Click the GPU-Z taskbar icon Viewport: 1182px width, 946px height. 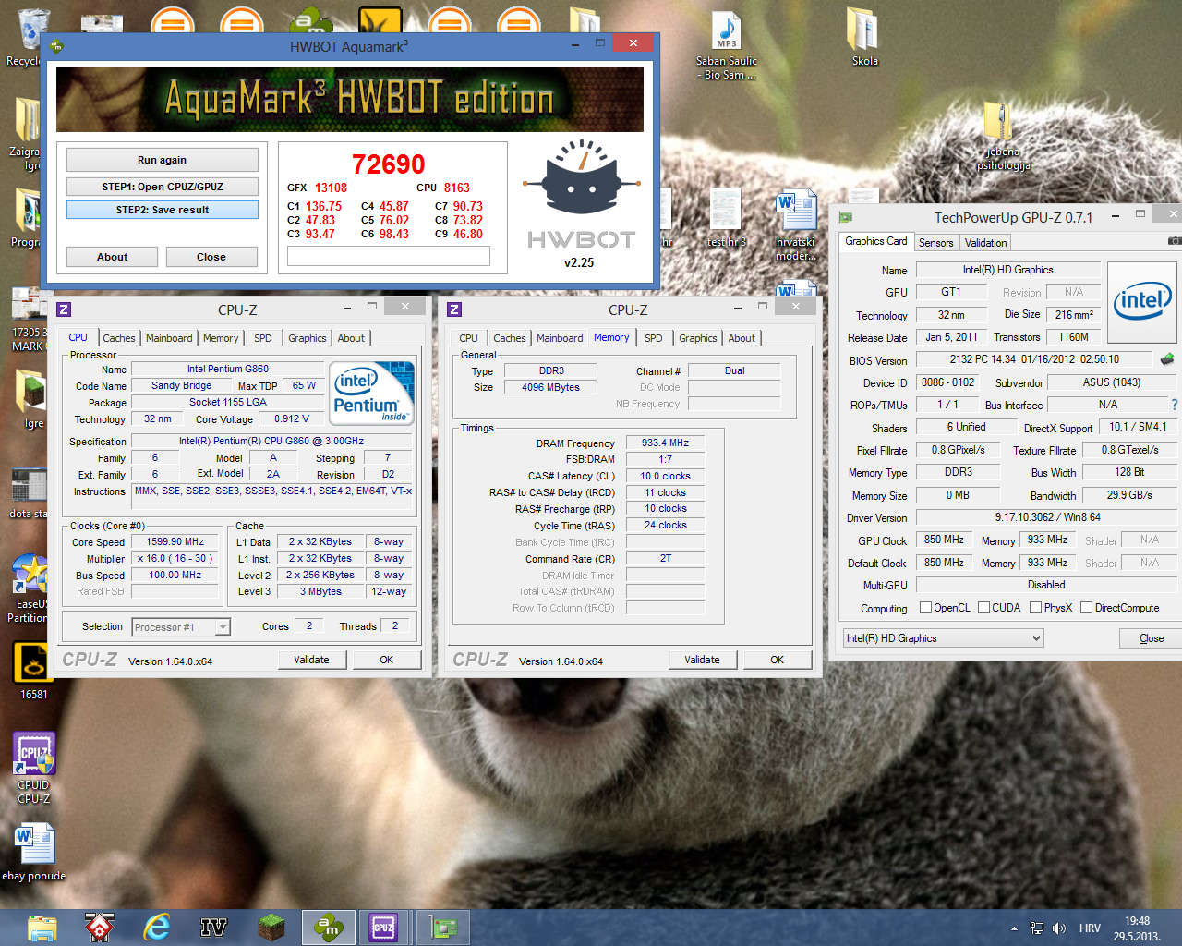[x=443, y=928]
